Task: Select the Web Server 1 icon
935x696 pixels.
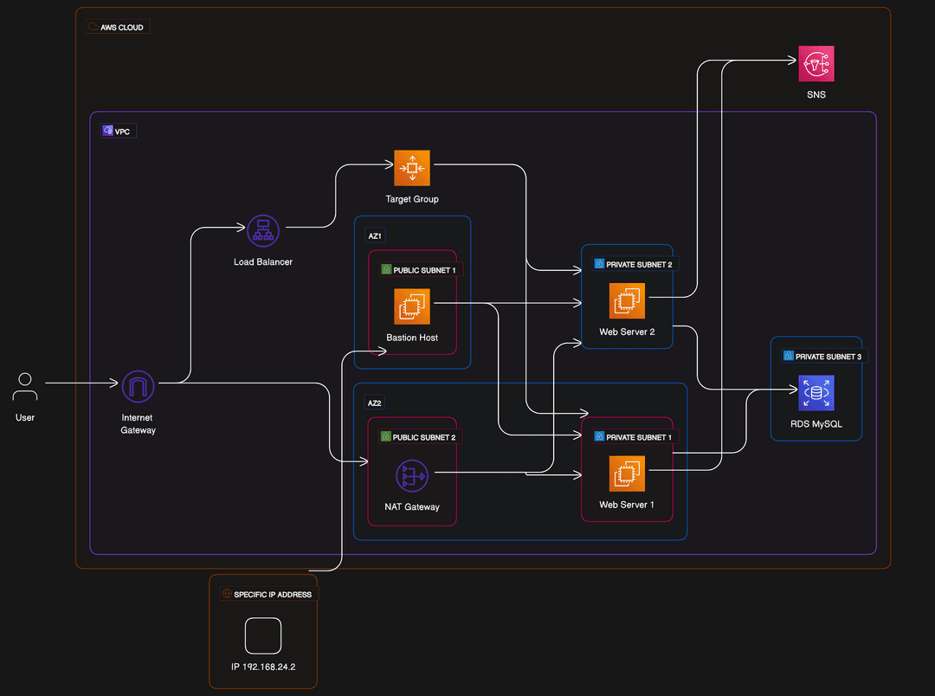Action: [x=626, y=474]
